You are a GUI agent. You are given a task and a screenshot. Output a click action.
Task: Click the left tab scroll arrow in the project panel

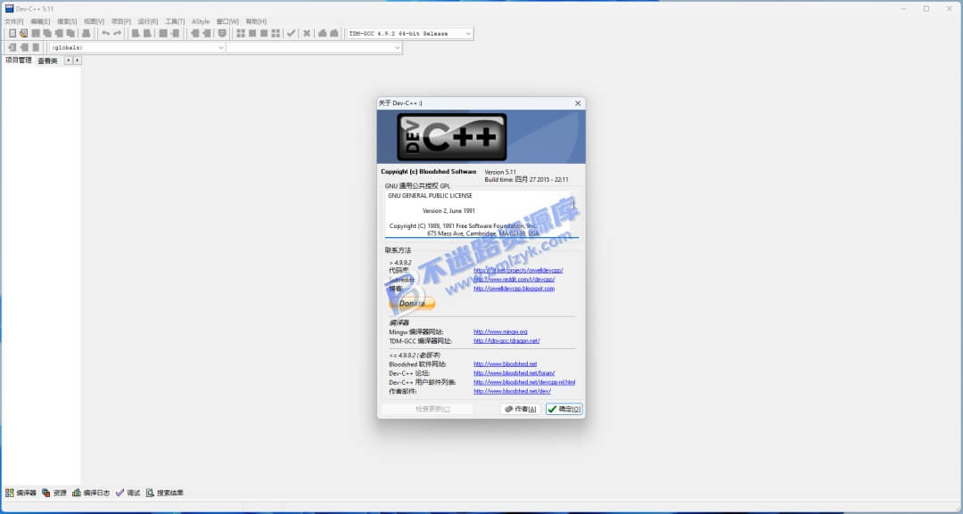[x=68, y=60]
